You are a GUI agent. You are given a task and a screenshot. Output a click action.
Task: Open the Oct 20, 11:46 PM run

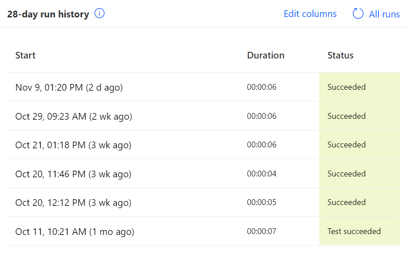[73, 174]
